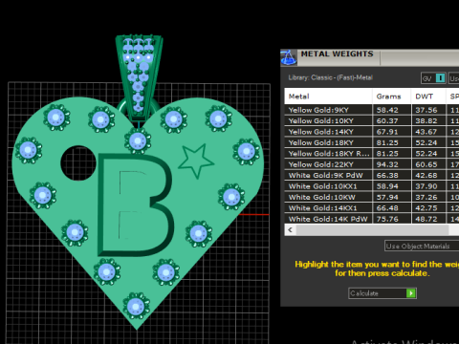This screenshot has width=459, height=344.
Task: Click the Metal Weights flask icon
Action: [289, 57]
